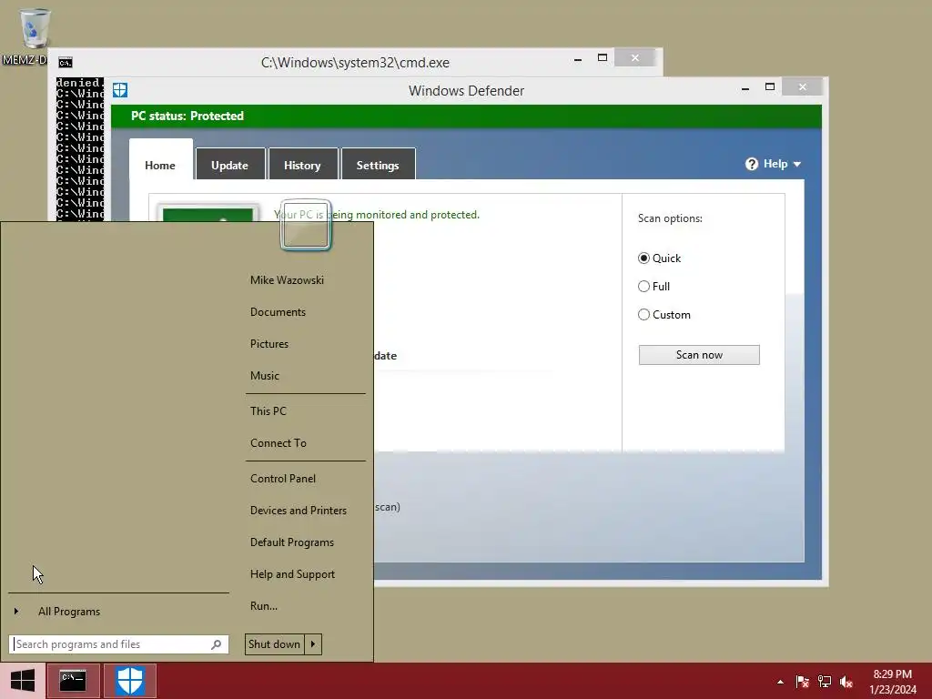Click the Windows Defender shield title icon
This screenshot has height=699, width=932.
(120, 90)
